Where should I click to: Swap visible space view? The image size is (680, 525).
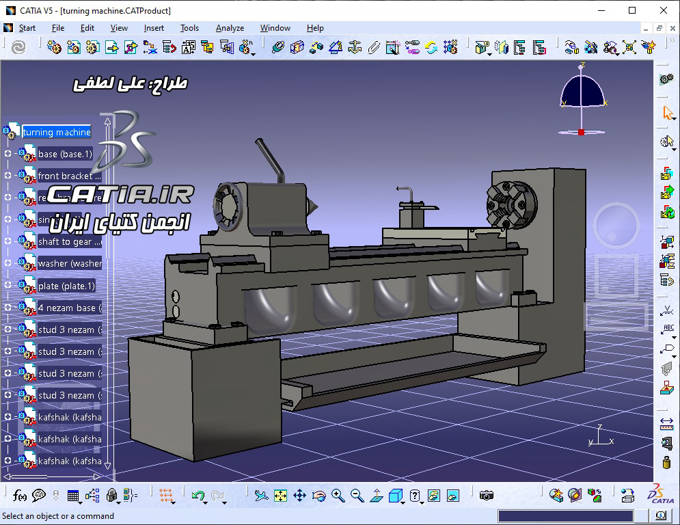452,495
